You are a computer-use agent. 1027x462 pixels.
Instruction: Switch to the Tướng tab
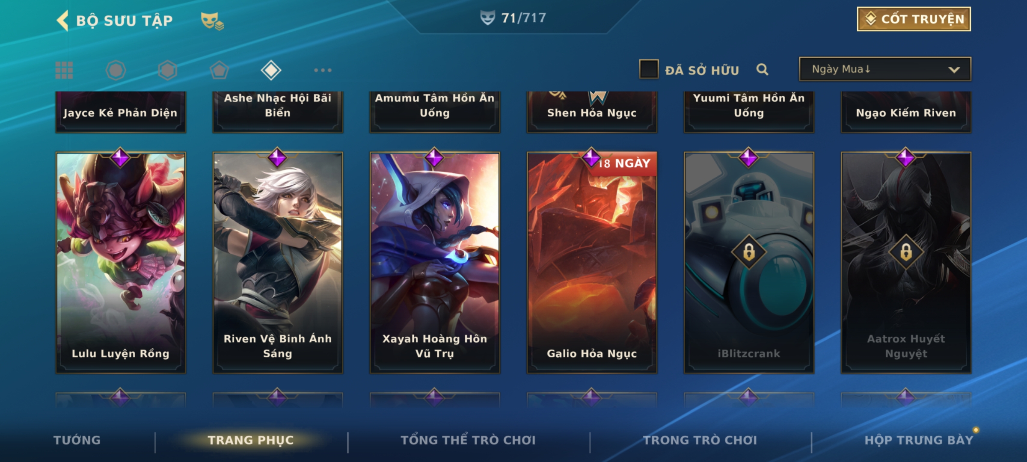[77, 440]
